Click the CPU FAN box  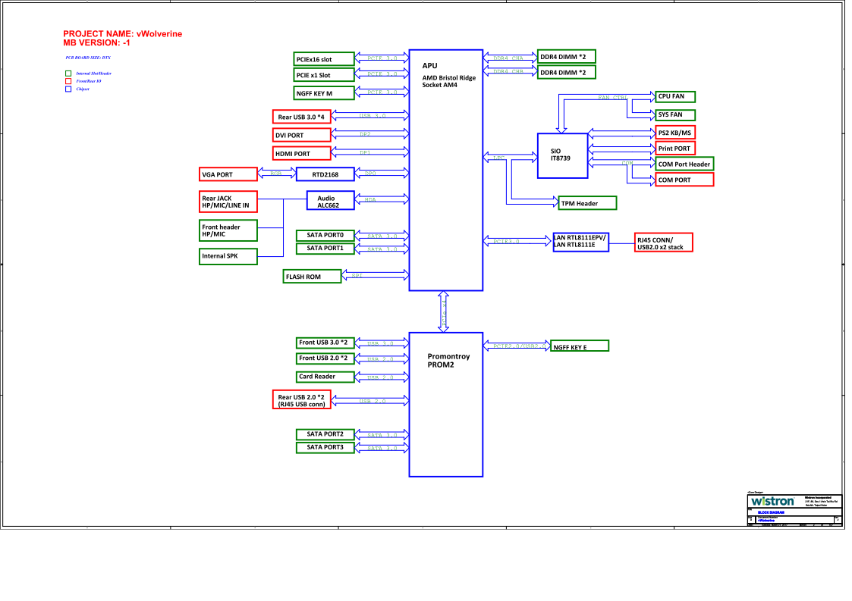675,96
